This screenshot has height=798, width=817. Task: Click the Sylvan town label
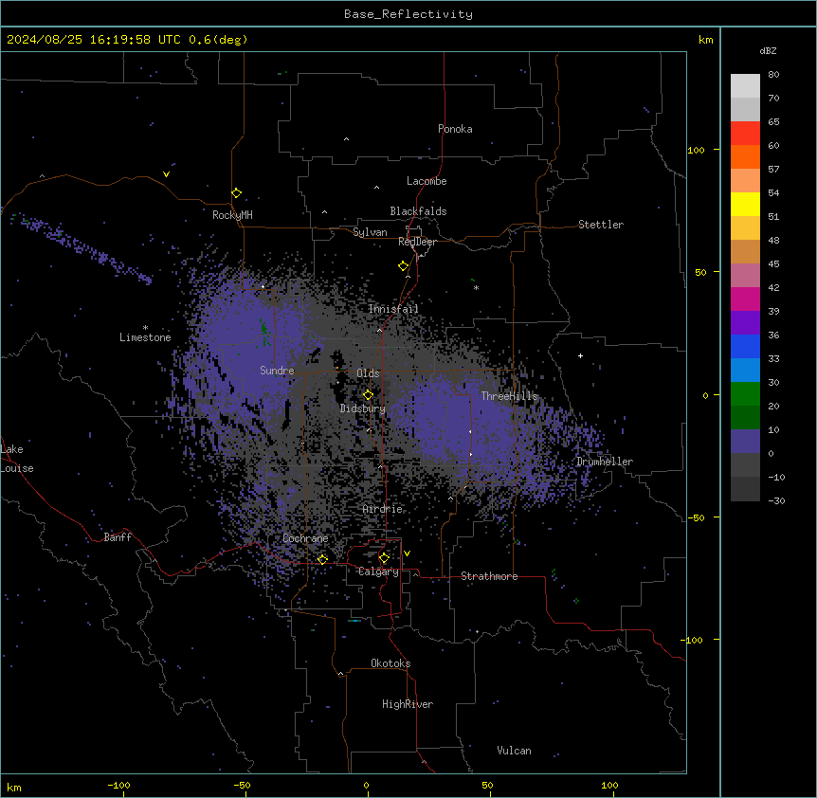pyautogui.click(x=370, y=232)
